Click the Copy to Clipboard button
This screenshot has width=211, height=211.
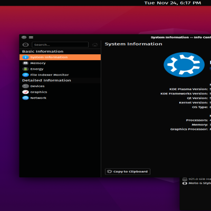click(x=128, y=171)
